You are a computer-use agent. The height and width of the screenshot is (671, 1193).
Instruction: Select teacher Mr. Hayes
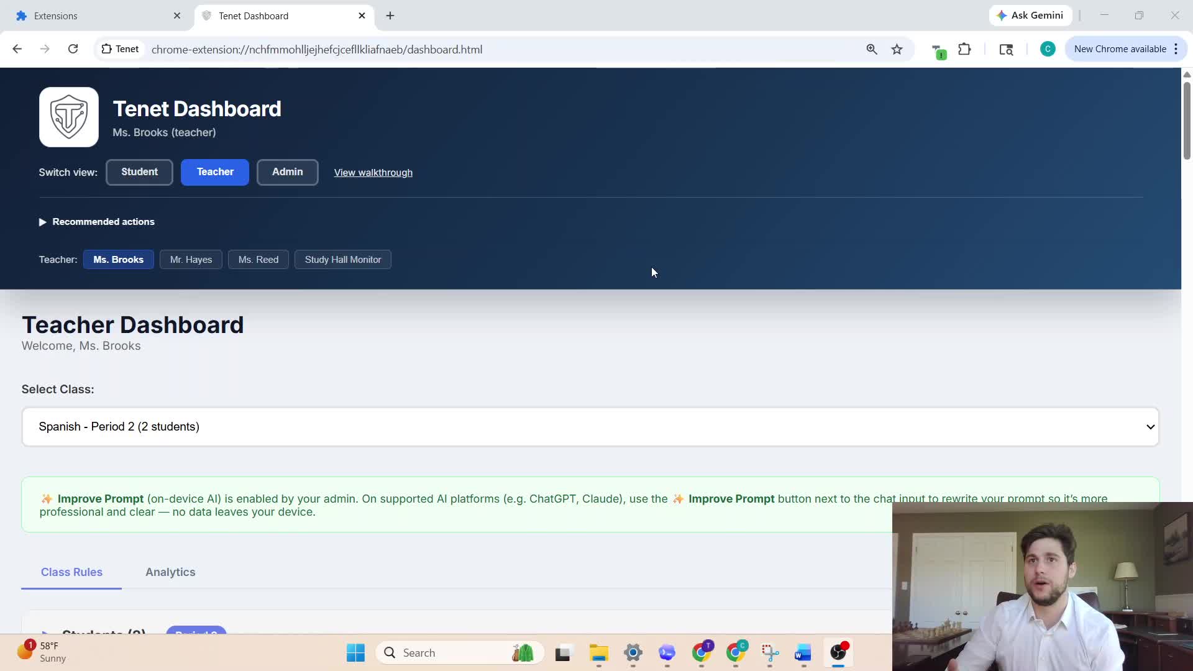pos(191,260)
